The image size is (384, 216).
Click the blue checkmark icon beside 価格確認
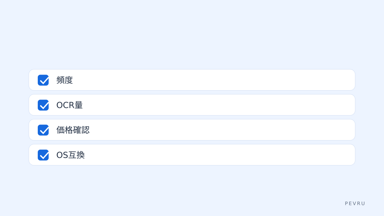pyautogui.click(x=43, y=130)
